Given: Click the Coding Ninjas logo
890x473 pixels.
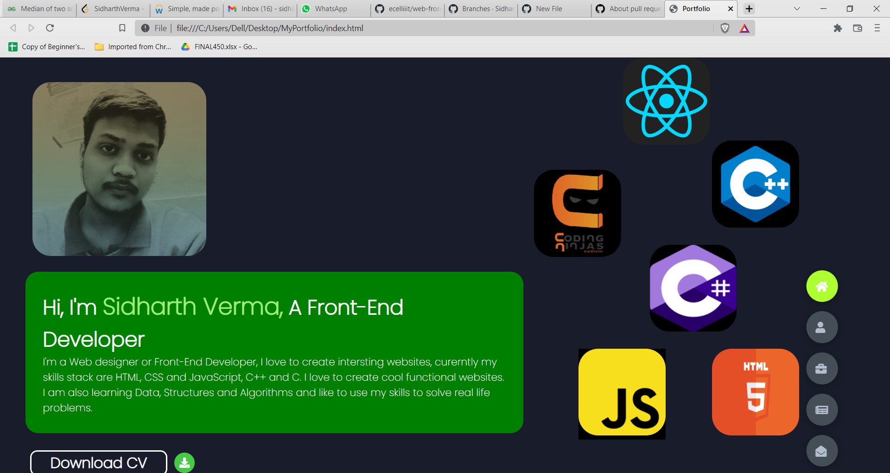Looking at the screenshot, I should coord(578,213).
